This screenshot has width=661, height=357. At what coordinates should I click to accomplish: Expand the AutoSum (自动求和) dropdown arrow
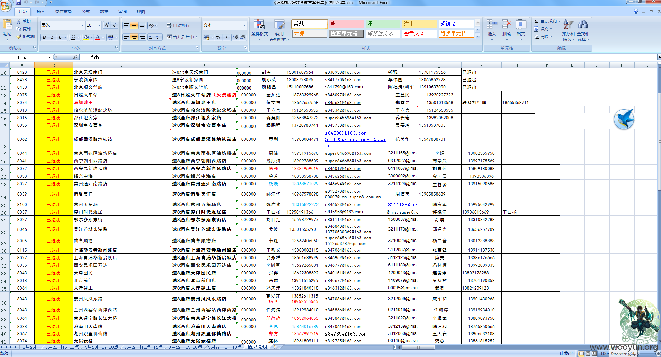point(559,21)
